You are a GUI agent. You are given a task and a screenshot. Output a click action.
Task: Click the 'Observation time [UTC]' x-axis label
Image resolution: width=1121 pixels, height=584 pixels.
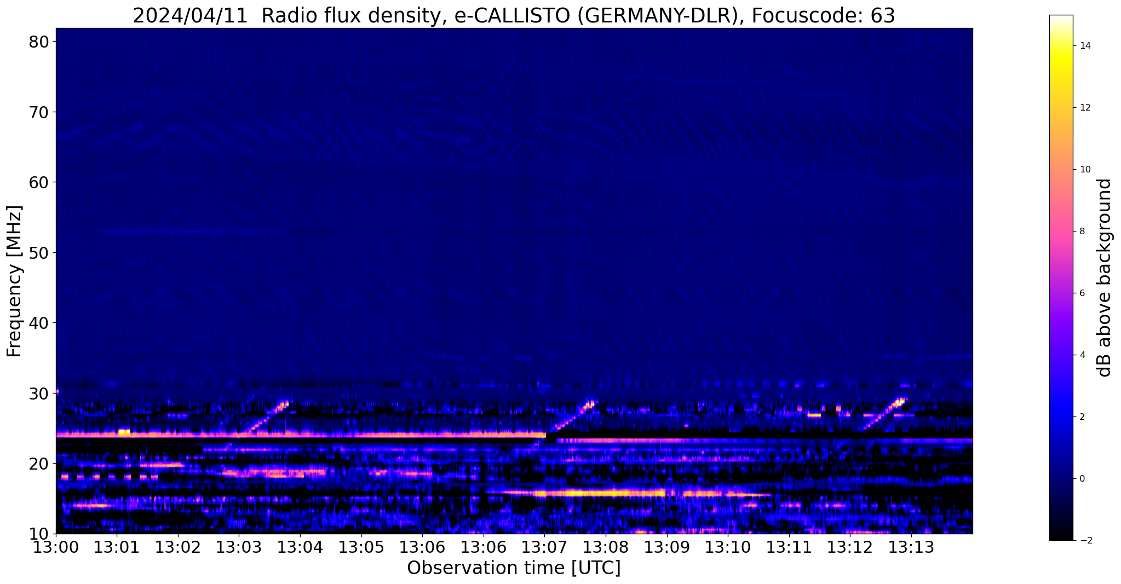click(514, 568)
